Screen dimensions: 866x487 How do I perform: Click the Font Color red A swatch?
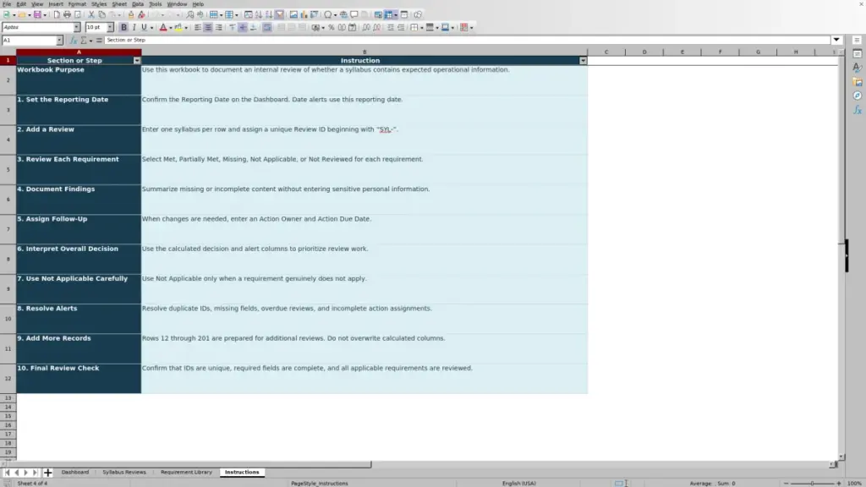click(163, 27)
